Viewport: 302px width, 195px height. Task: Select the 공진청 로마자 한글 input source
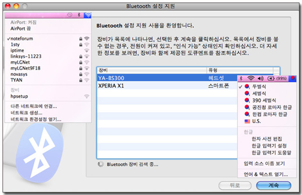pyautogui.click(x=267, y=108)
